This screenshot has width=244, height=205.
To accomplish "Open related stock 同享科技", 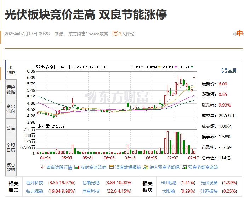I will [x=91, y=191].
